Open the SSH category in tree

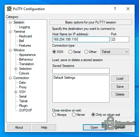click(x=22, y=92)
